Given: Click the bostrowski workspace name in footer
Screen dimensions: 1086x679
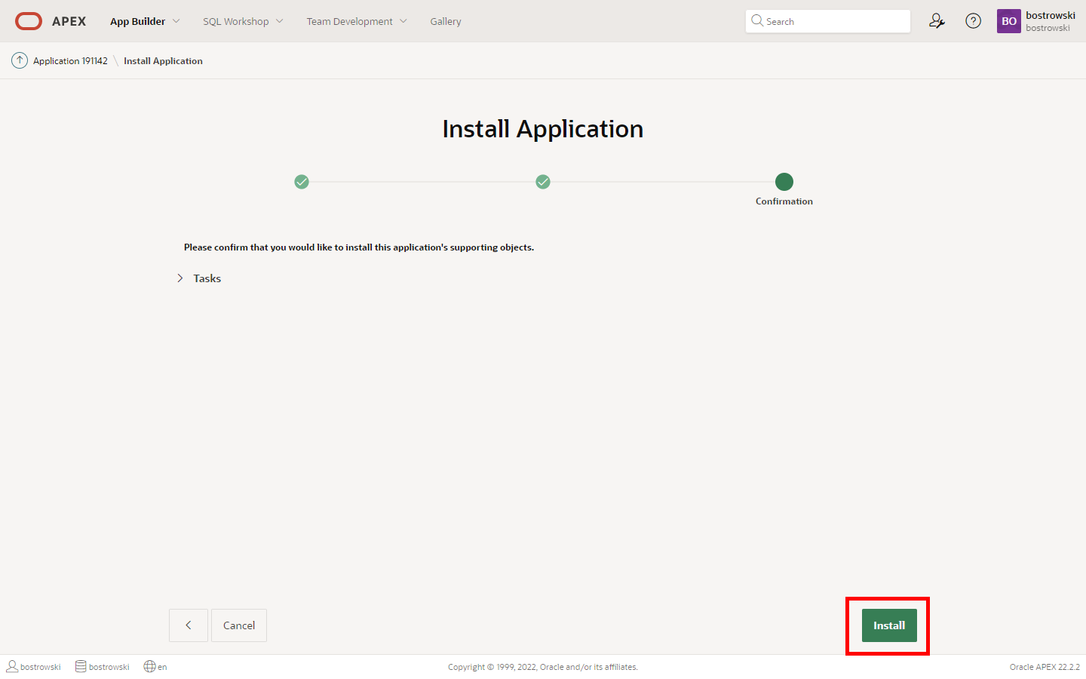Looking at the screenshot, I should coord(109,667).
